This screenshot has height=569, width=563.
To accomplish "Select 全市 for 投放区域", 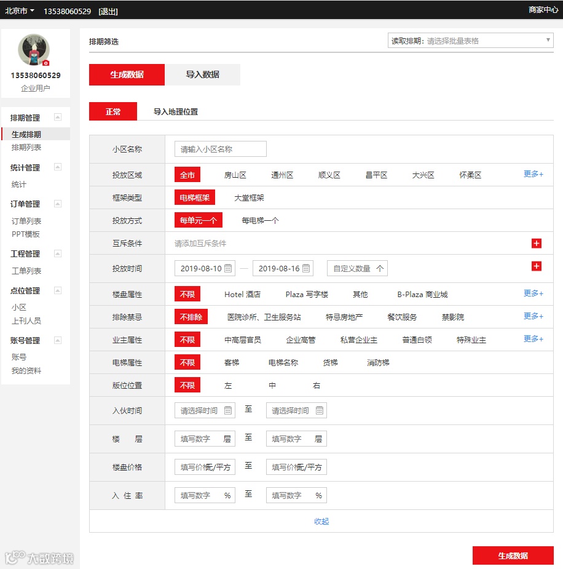I will point(187,175).
